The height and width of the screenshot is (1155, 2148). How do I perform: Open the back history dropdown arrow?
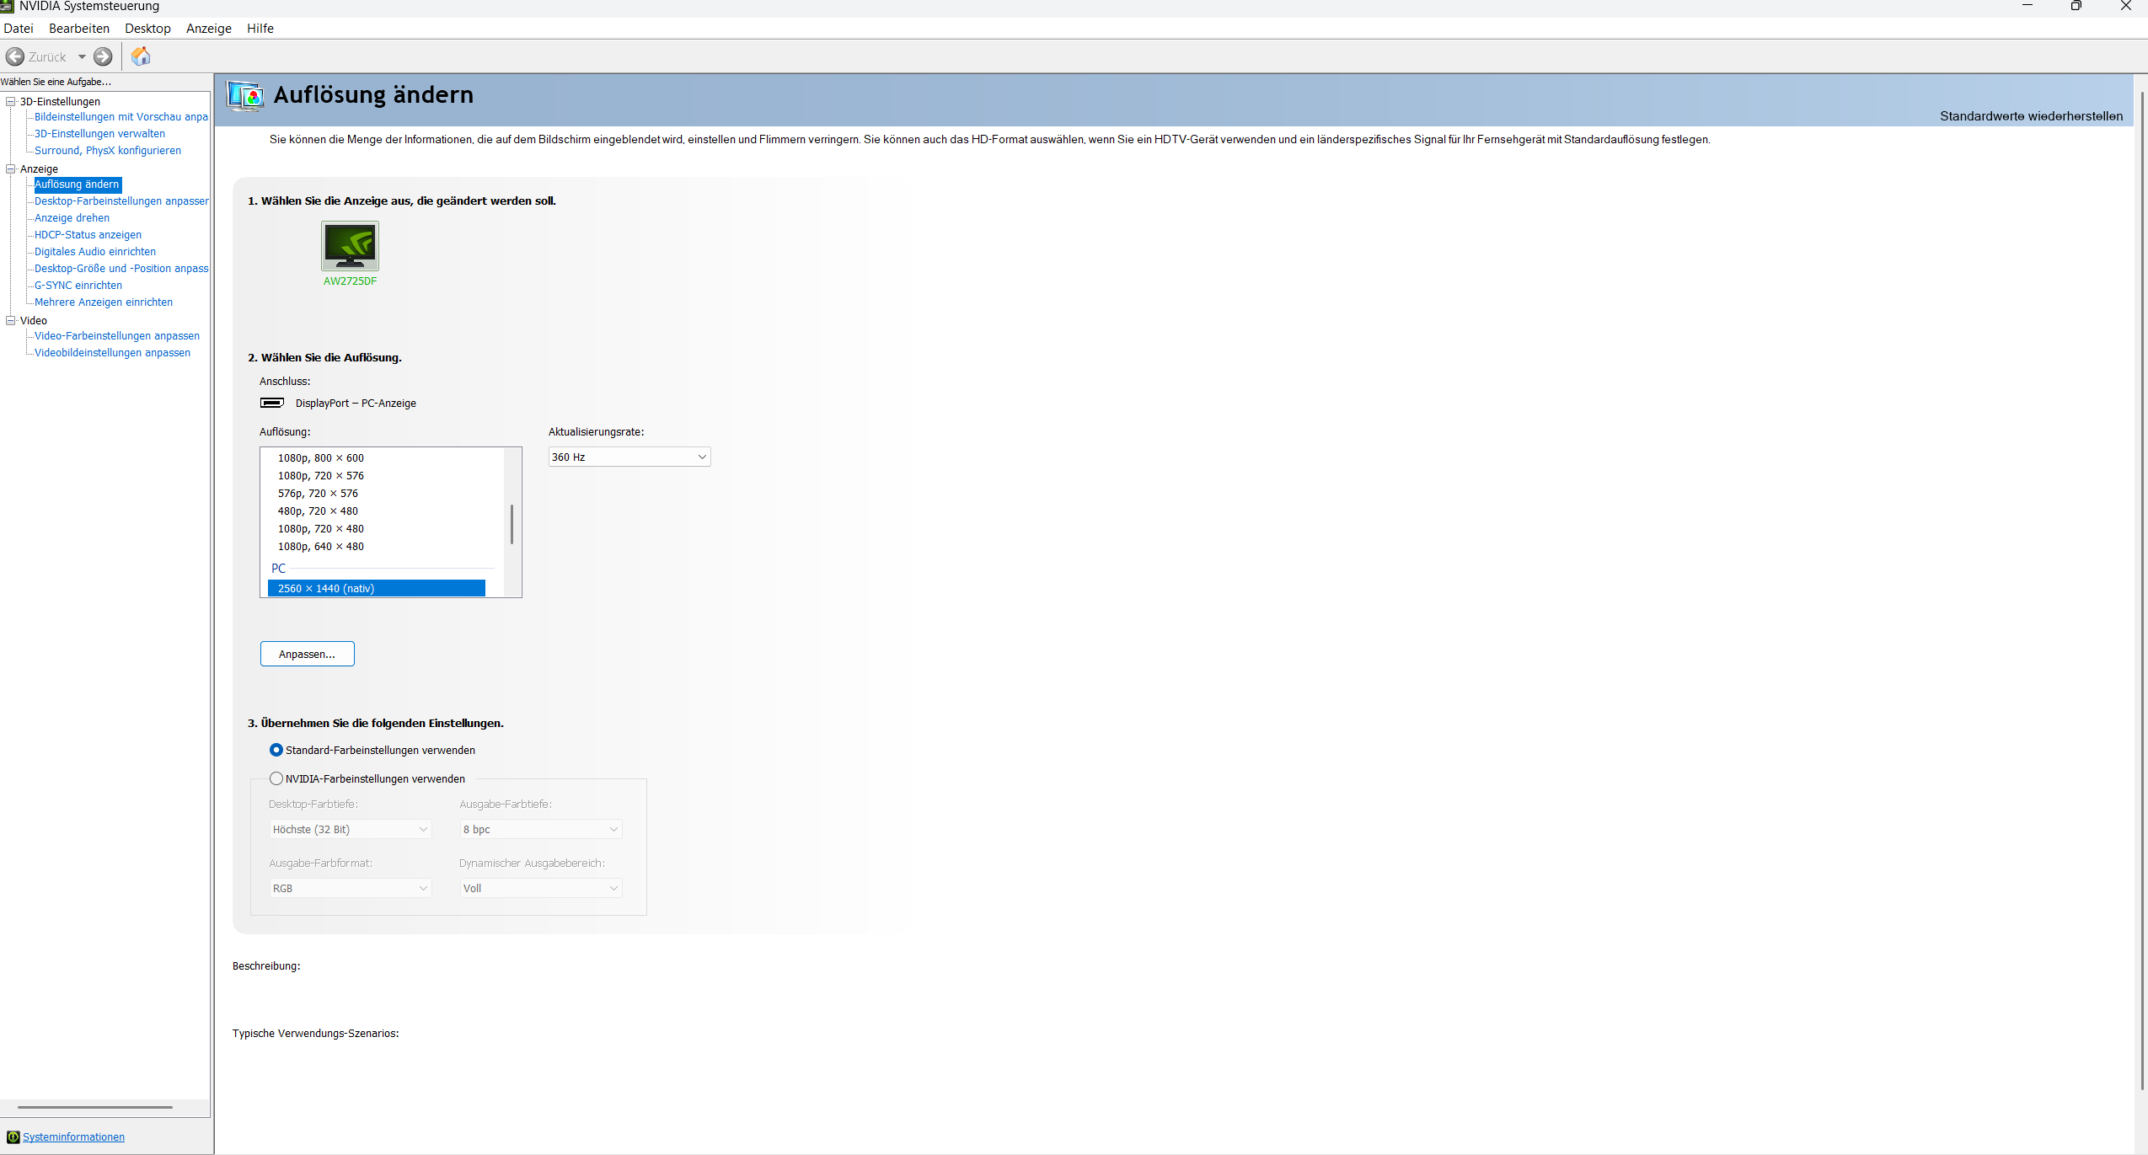[x=82, y=56]
